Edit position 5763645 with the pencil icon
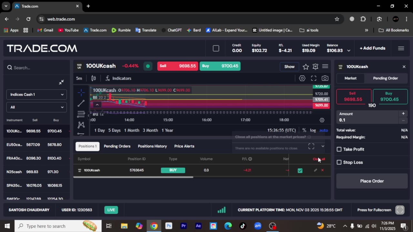The height and width of the screenshot is (232, 413). pyautogui.click(x=315, y=170)
